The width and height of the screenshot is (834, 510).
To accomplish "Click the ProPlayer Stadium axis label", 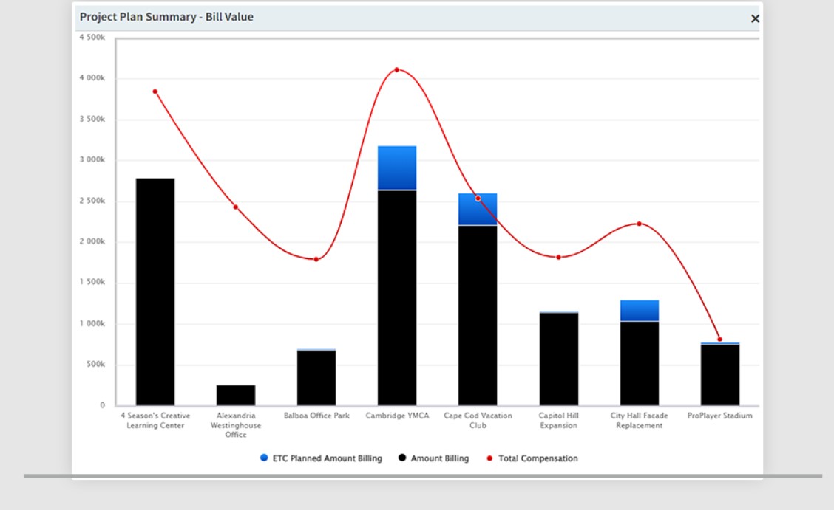I will [719, 416].
